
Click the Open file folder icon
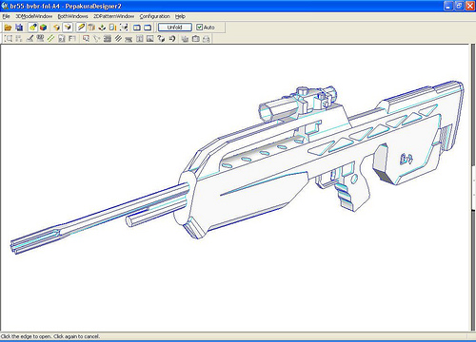pyautogui.click(x=8, y=28)
